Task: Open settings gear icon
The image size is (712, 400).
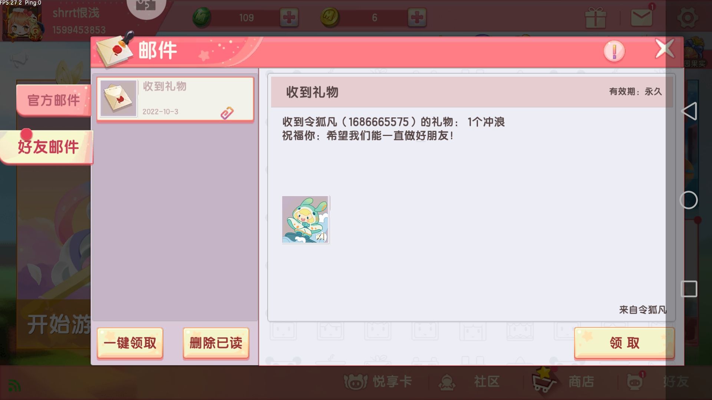Action: coord(688,18)
